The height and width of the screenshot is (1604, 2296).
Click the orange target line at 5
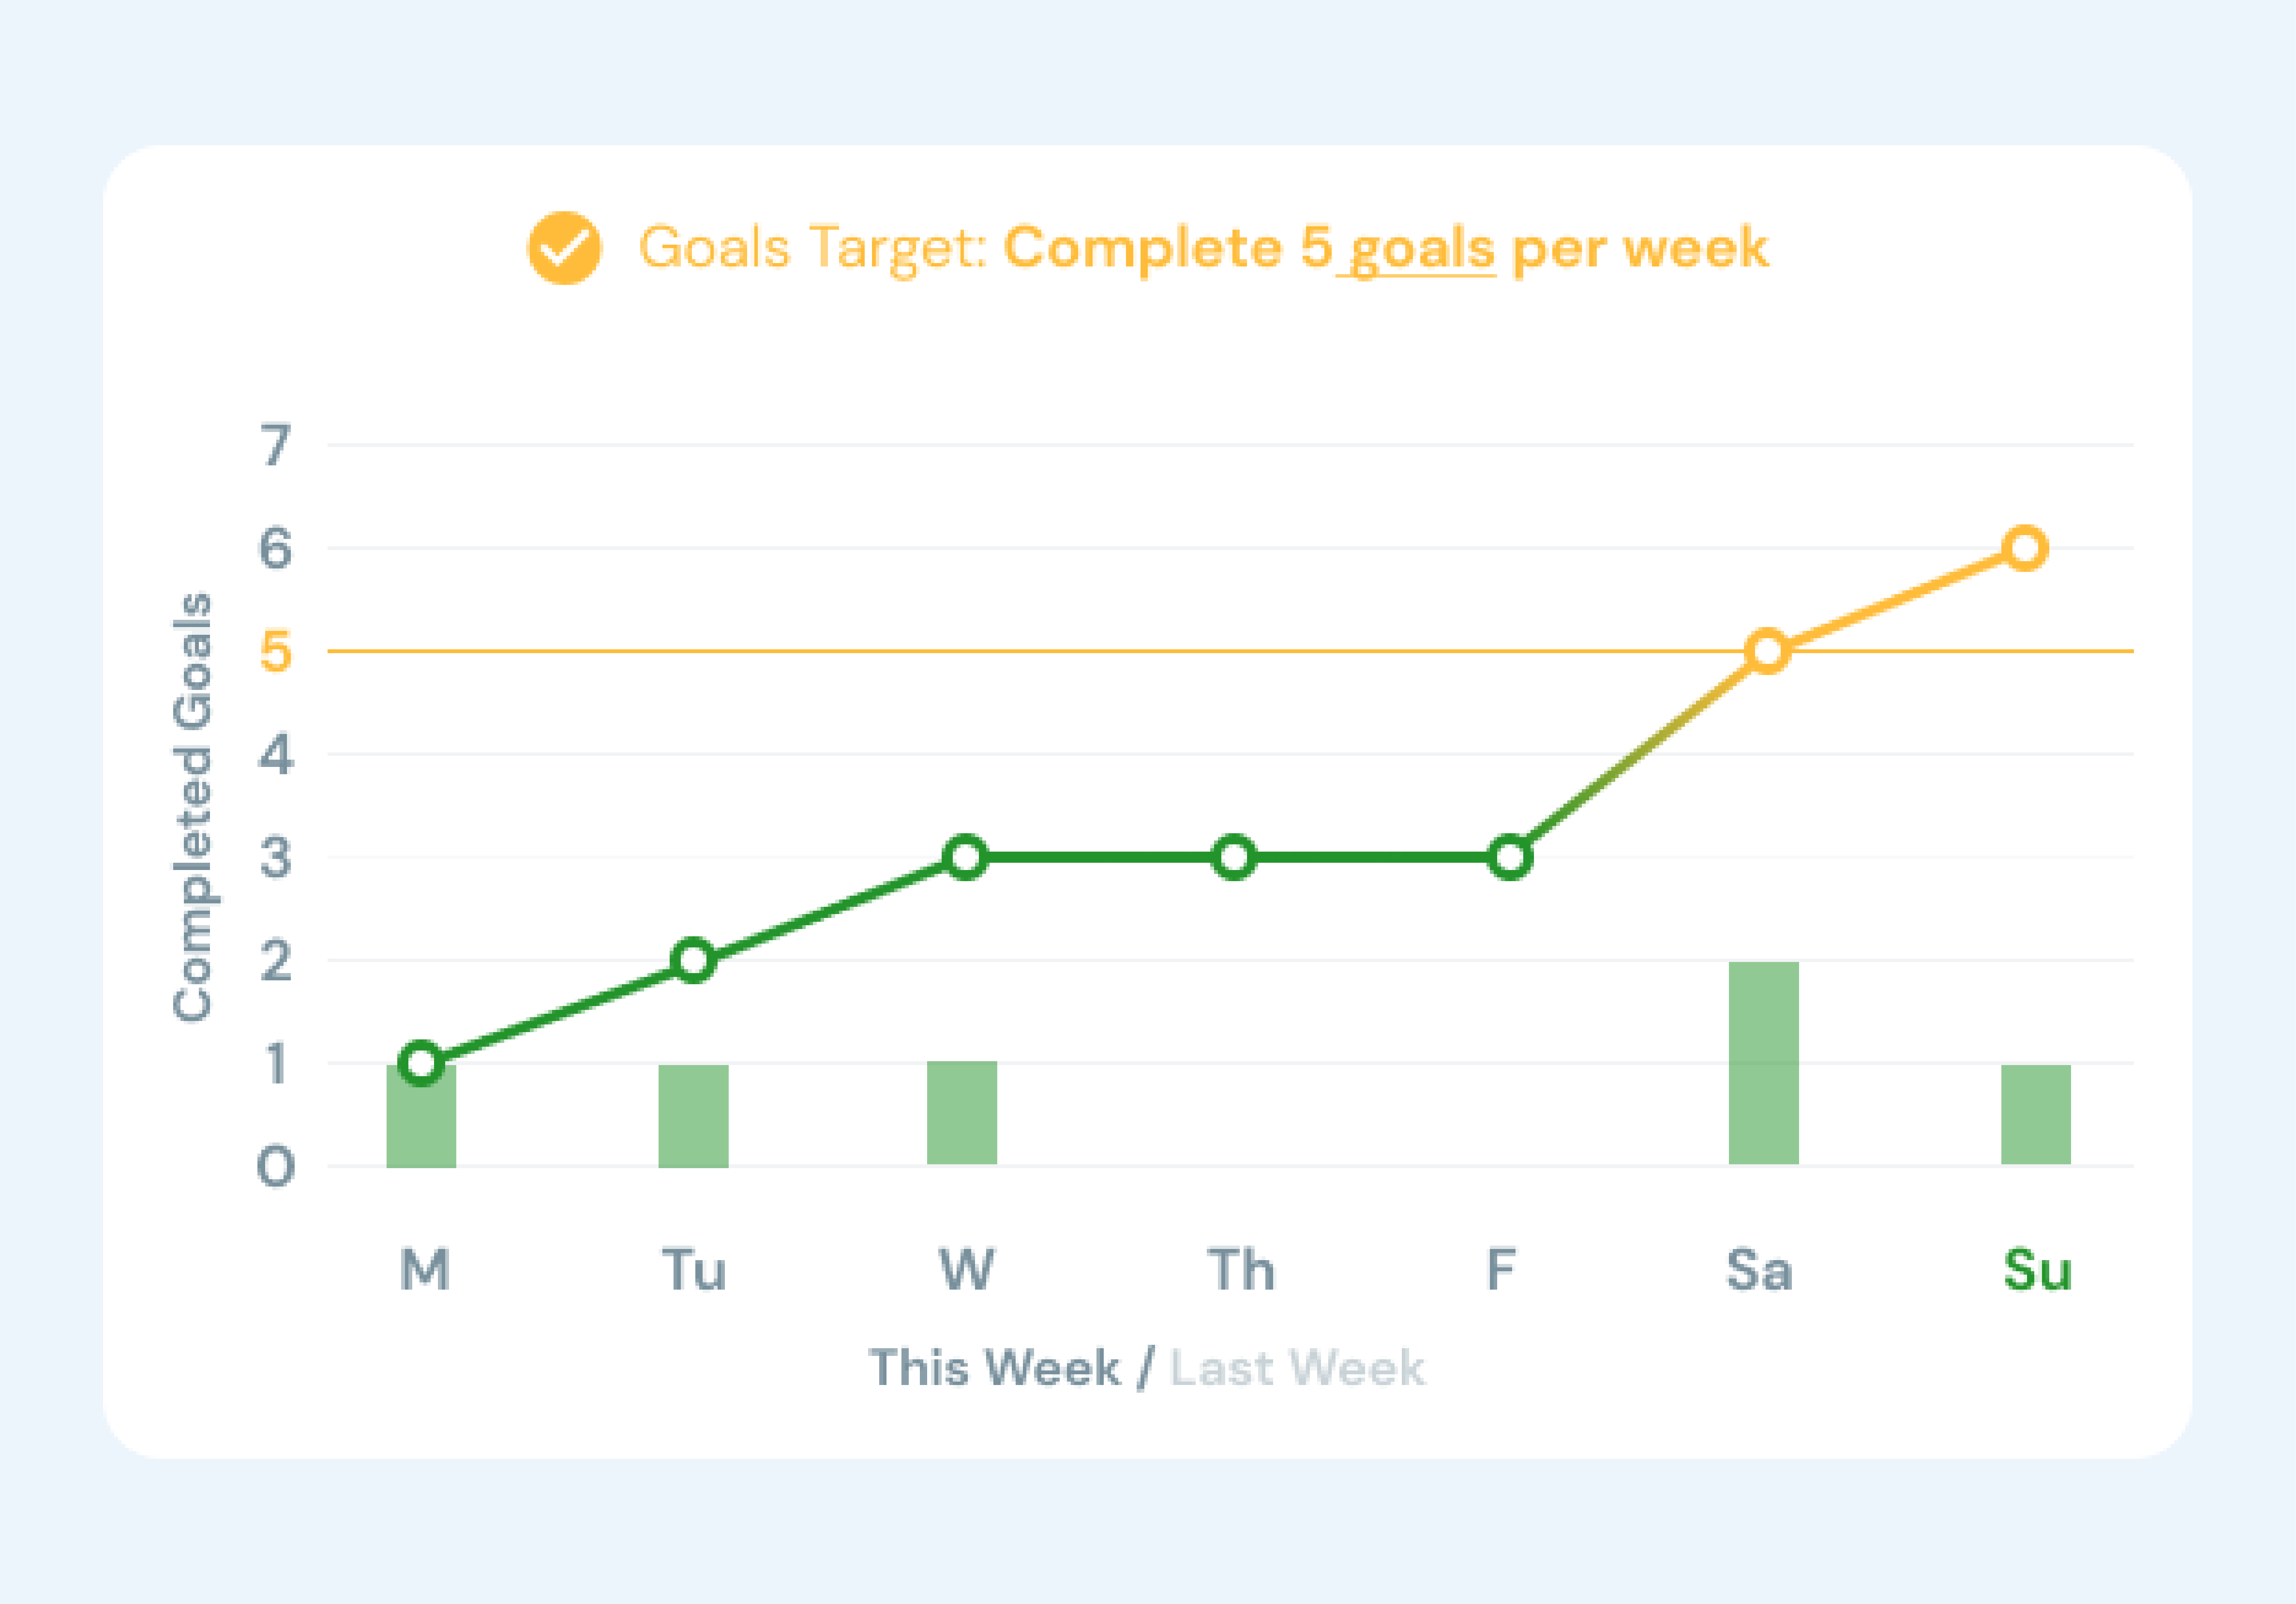pyautogui.click(x=1100, y=651)
